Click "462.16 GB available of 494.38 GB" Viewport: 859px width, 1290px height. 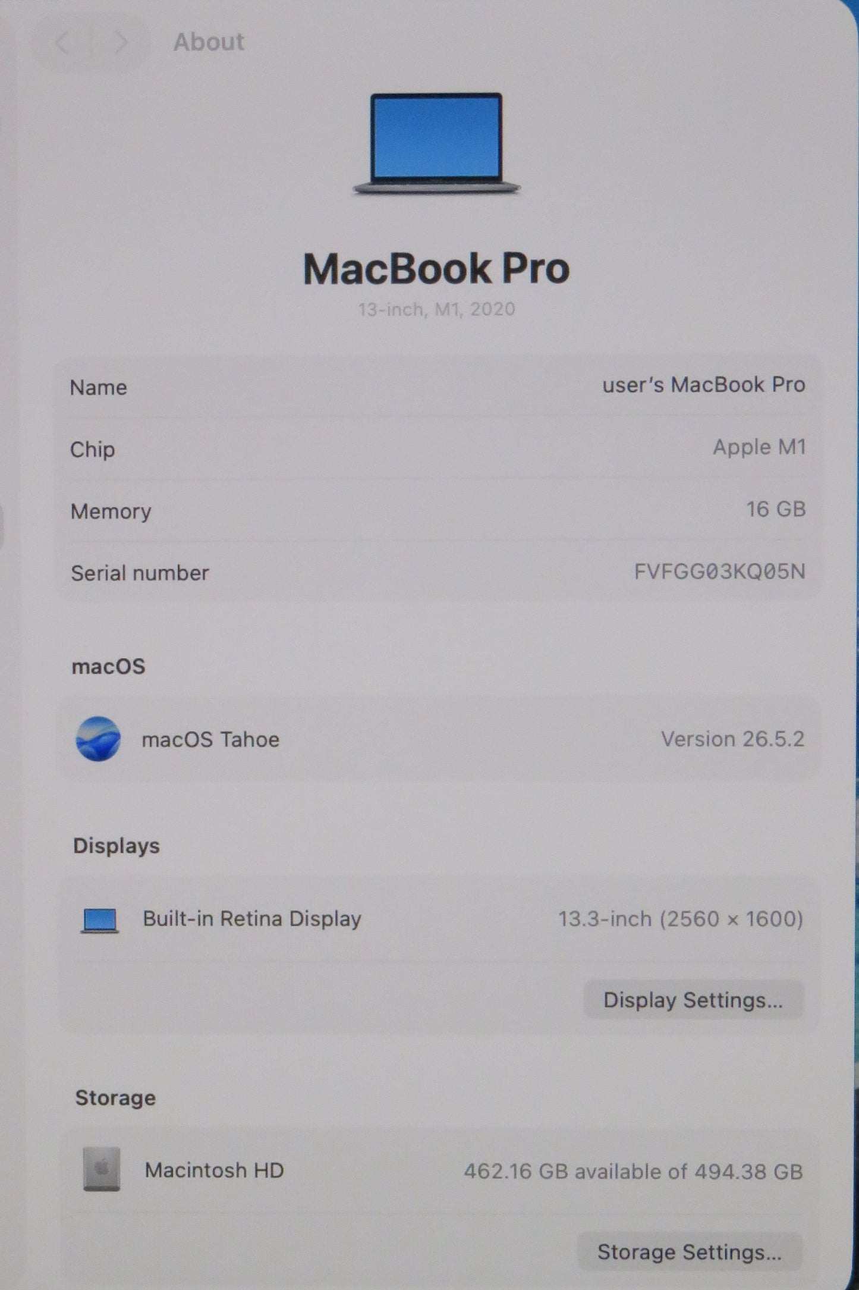pos(633,1172)
